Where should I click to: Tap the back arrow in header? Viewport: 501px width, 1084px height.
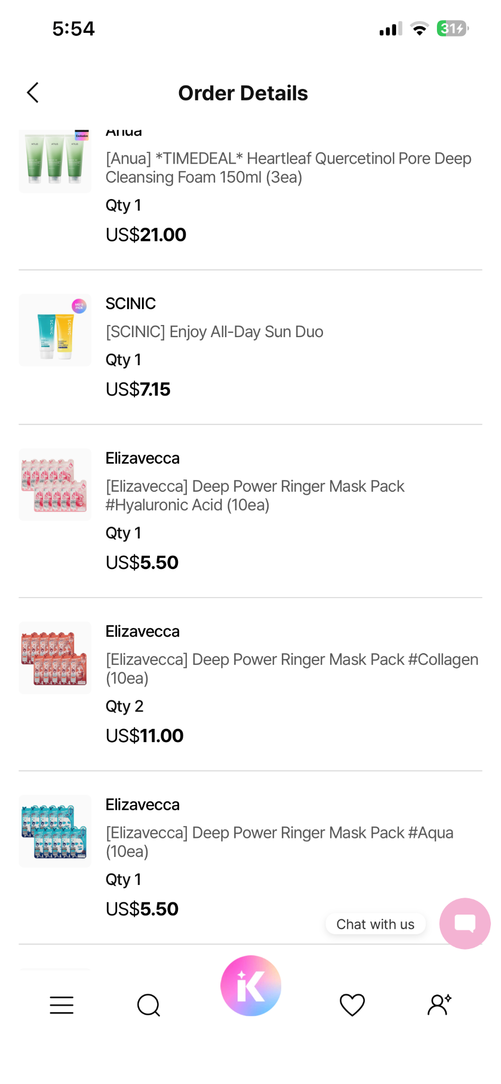click(33, 93)
